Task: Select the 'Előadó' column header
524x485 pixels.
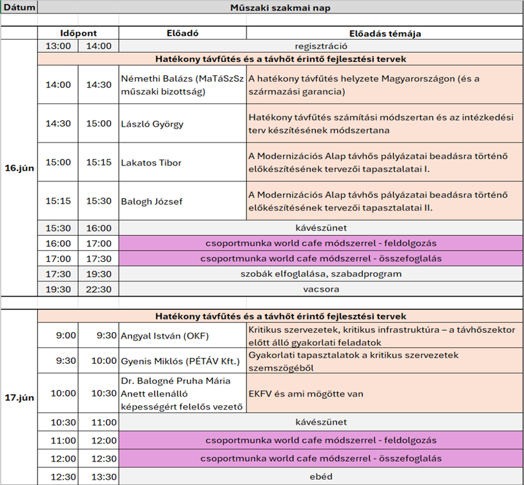Action: pyautogui.click(x=183, y=33)
